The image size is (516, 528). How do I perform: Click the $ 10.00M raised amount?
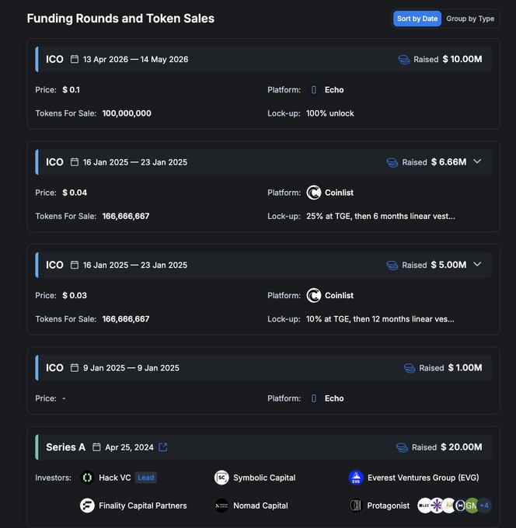(x=462, y=59)
